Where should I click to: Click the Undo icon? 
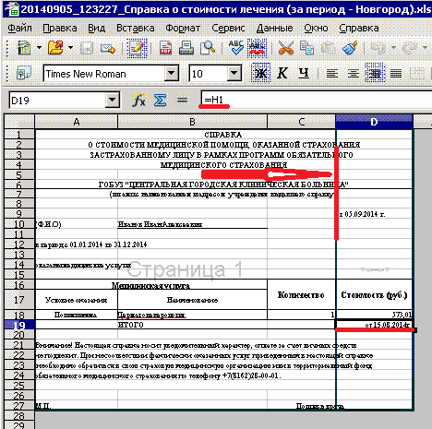click(378, 48)
